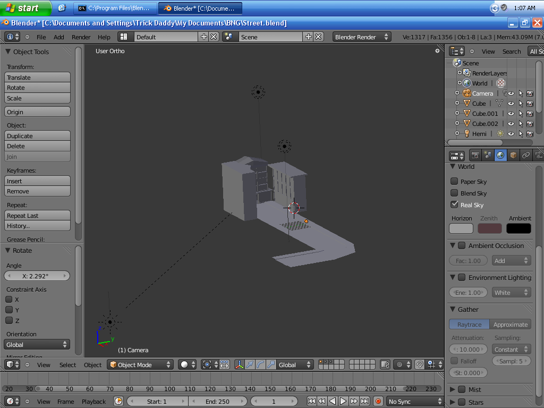The width and height of the screenshot is (544, 408).
Task: Enable the Paper Sky checkbox
Action: coord(454,182)
